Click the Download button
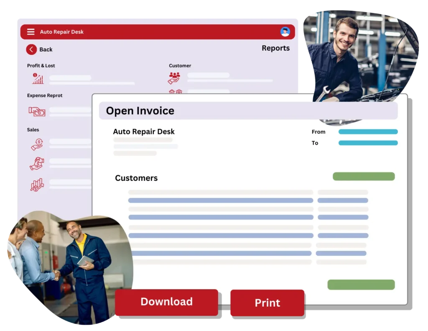Screen dimensions: 428x331 tap(166, 302)
